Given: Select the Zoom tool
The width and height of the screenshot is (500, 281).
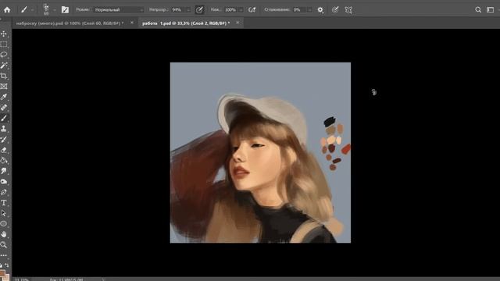Looking at the screenshot, I should pyautogui.click(x=4, y=244).
